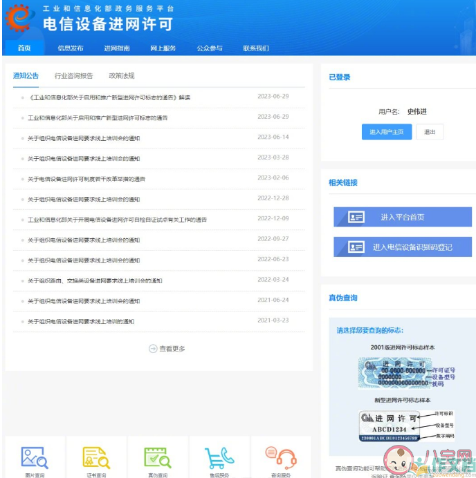The height and width of the screenshot is (478, 476).
Task: Click the 真伪查询 authenticity check icon
Action: tap(158, 457)
